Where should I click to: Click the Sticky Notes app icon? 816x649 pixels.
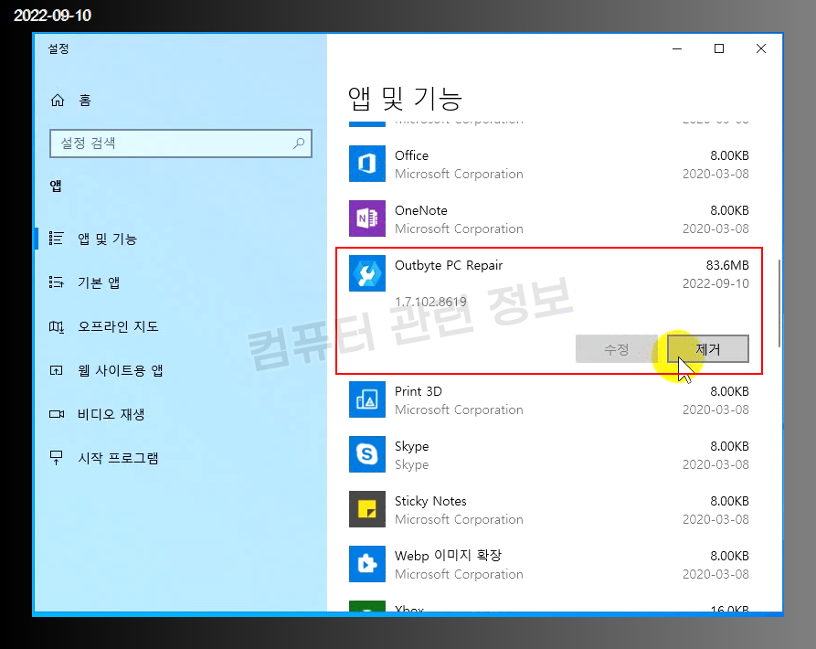[x=367, y=509]
